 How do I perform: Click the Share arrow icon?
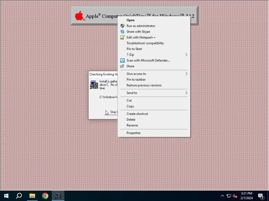pyautogui.click(x=122, y=66)
